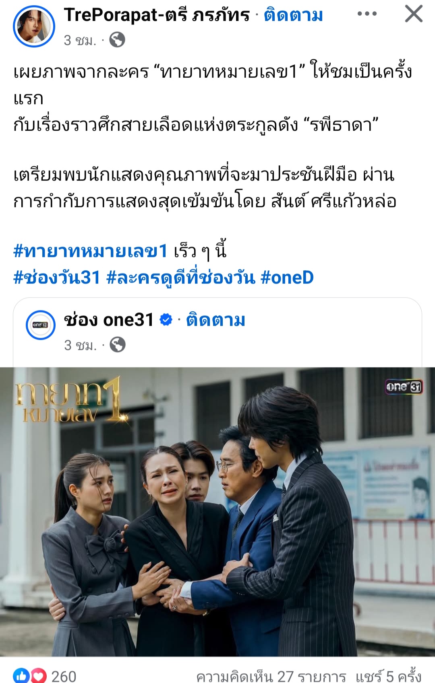Open the like reaction icon
The height and width of the screenshot is (683, 435).
pos(21,676)
